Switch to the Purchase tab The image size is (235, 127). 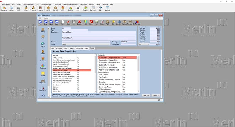click(x=59, y=48)
